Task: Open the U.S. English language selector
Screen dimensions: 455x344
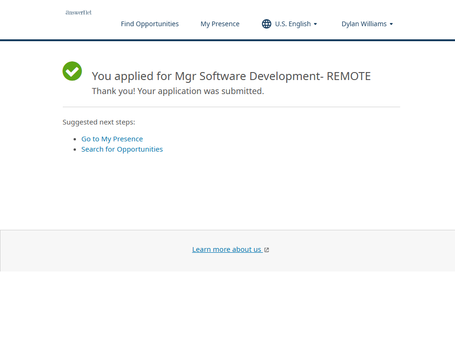Action: pos(292,24)
